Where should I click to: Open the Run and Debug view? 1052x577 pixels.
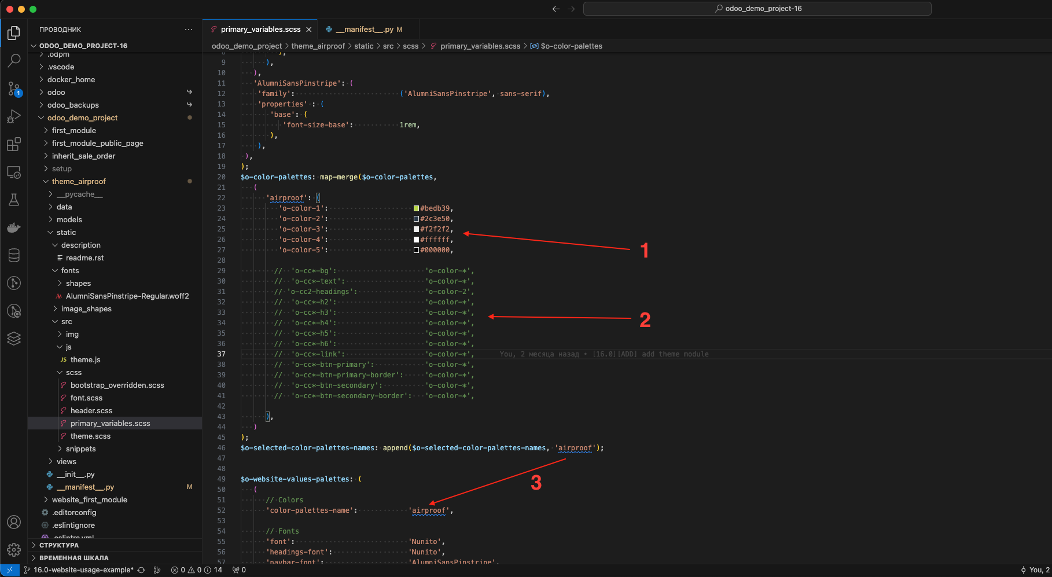point(14,116)
